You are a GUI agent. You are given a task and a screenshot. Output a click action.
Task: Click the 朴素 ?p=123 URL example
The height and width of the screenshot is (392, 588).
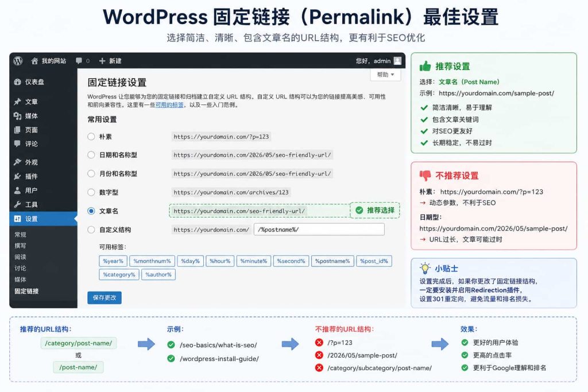tap(221, 137)
